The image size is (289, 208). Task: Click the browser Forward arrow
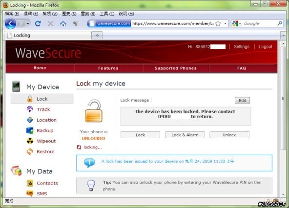[21, 23]
